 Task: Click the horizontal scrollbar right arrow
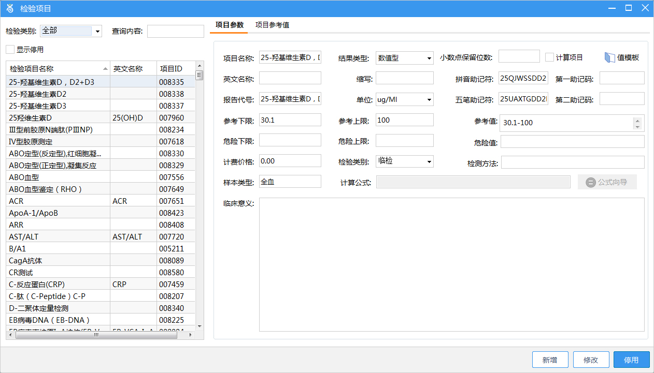[191, 335]
